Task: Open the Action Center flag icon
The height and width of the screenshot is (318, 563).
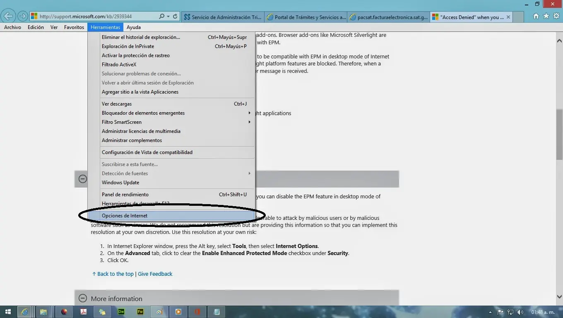Action: (500, 312)
